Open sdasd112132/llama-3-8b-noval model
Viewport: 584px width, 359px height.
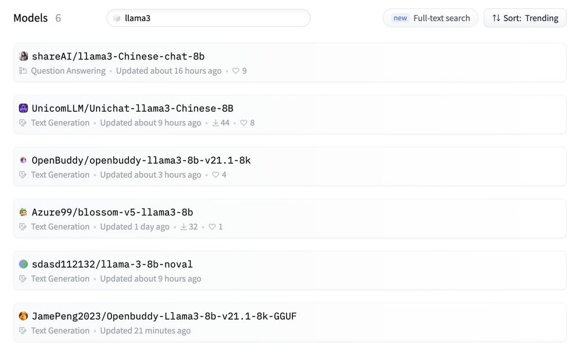coord(112,264)
